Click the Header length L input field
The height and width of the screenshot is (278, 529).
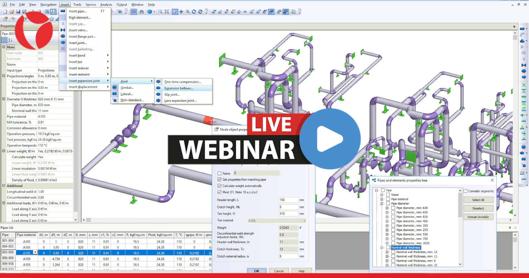click(x=288, y=200)
